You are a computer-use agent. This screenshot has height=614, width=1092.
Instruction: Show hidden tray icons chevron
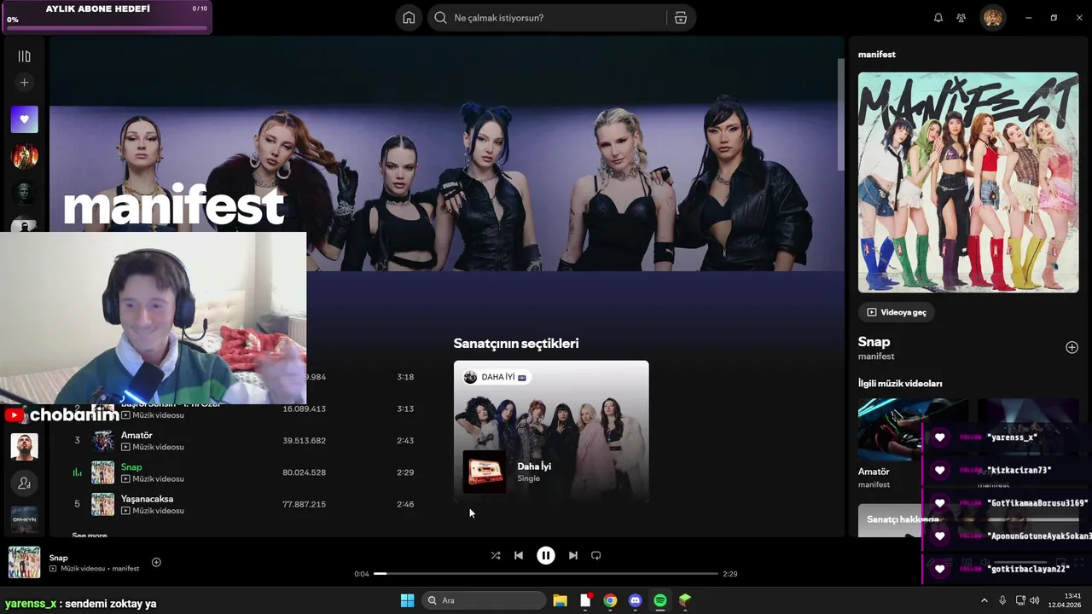pos(984,600)
